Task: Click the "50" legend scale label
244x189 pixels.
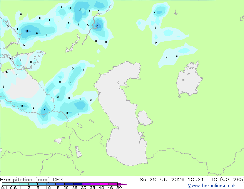Action: (x=119, y=187)
